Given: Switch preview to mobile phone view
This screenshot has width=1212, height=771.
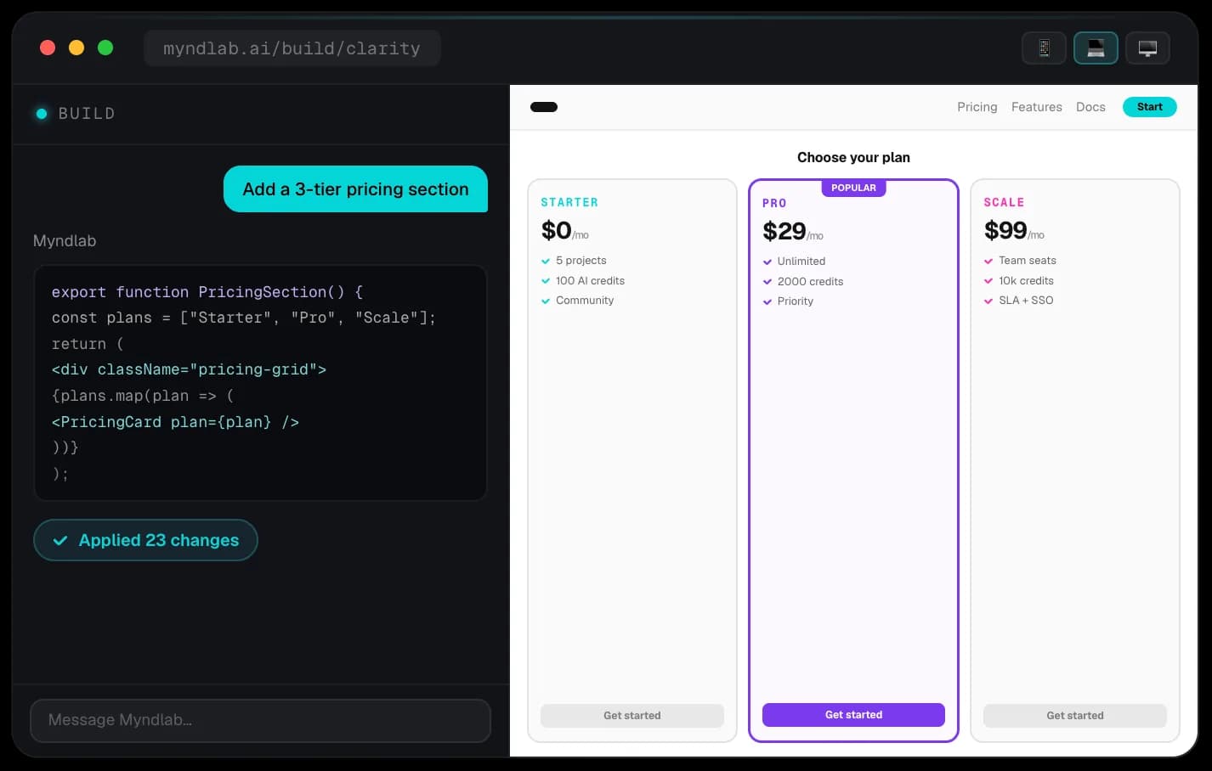Looking at the screenshot, I should point(1044,48).
